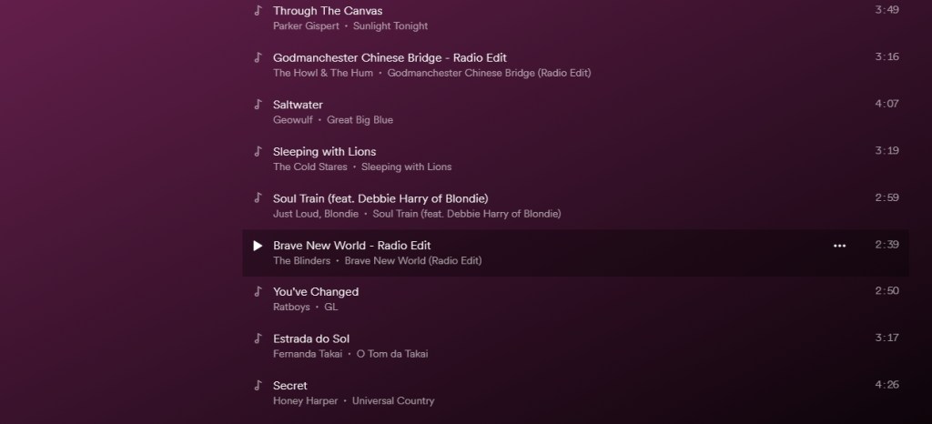Select the Estrada do Sol track title
This screenshot has width=932, height=424.
[311, 338]
